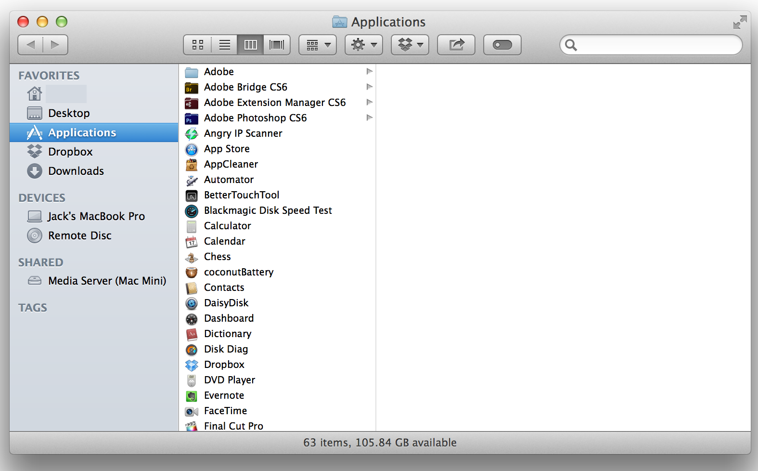Select Desktop in the sidebar
758x471 pixels.
pos(94,113)
